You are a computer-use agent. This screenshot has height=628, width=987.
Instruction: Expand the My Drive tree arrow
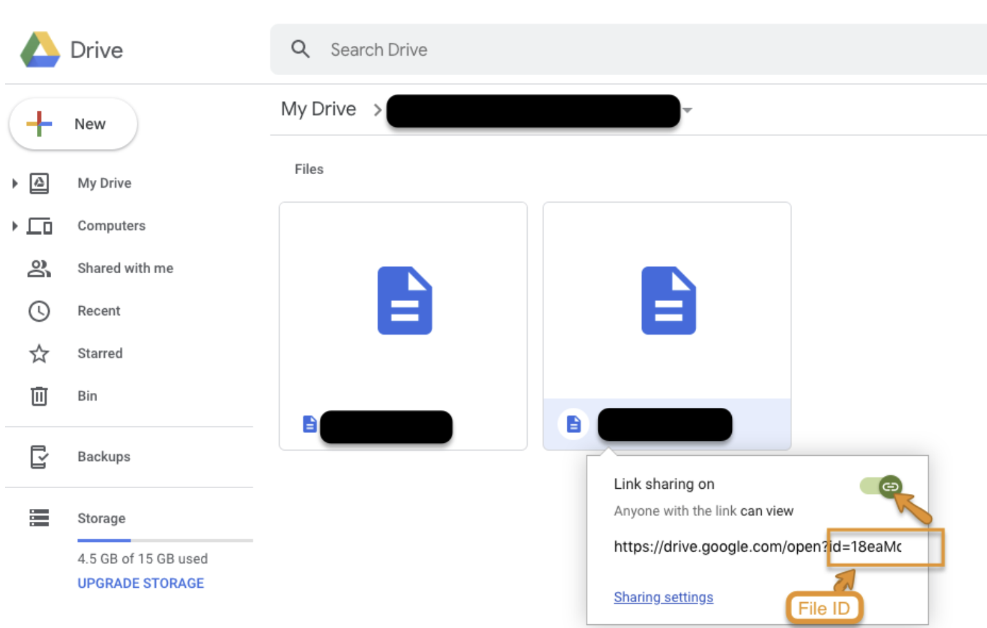coord(14,183)
